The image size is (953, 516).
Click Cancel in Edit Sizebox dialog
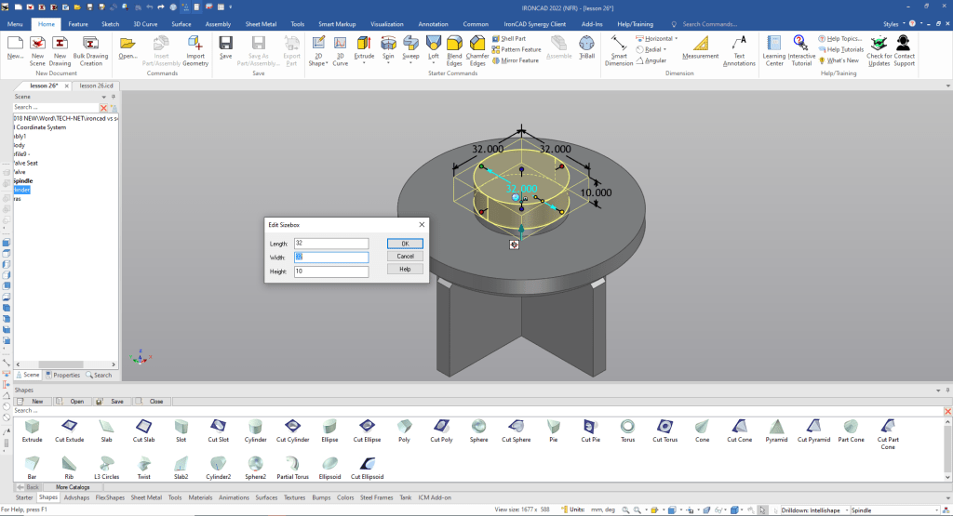(405, 256)
